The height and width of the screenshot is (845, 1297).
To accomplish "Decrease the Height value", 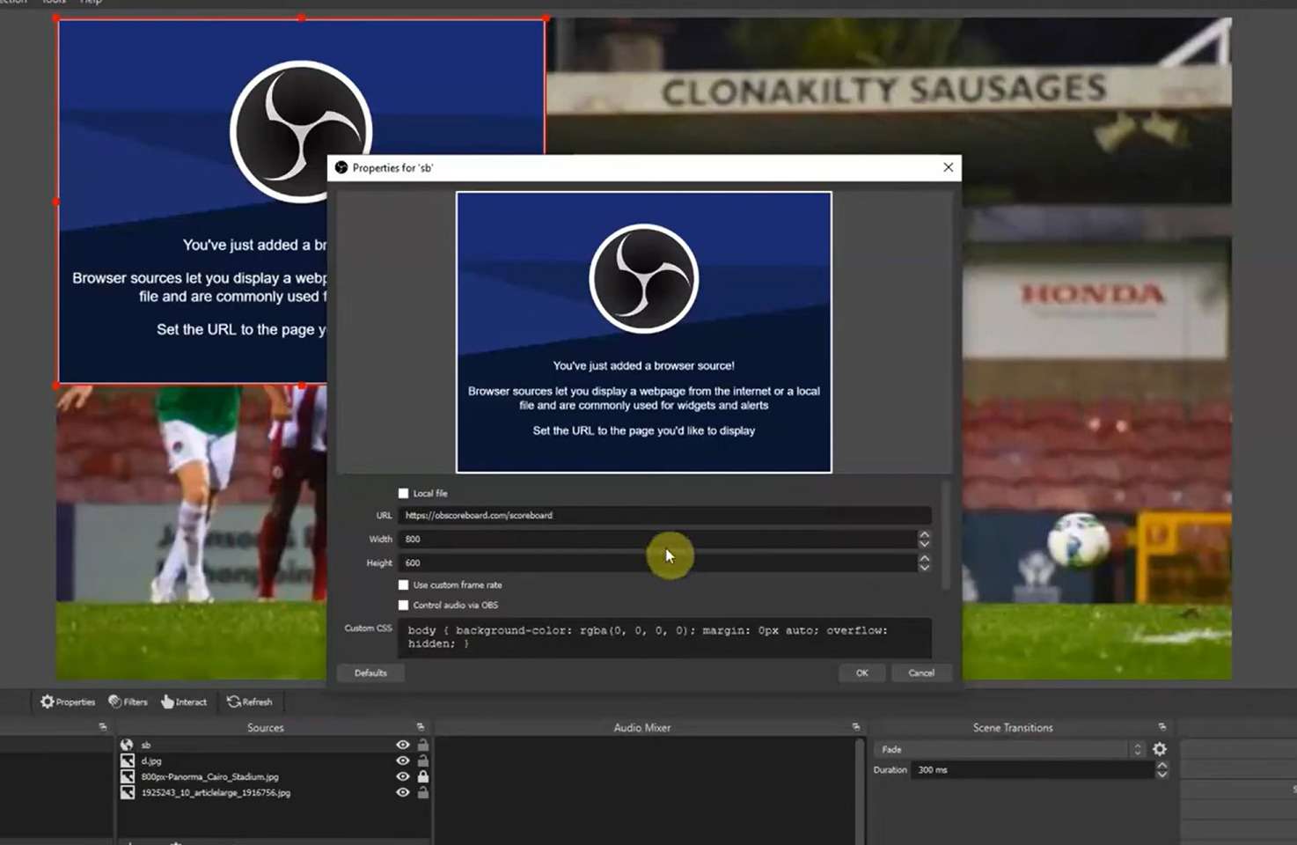I will point(924,568).
